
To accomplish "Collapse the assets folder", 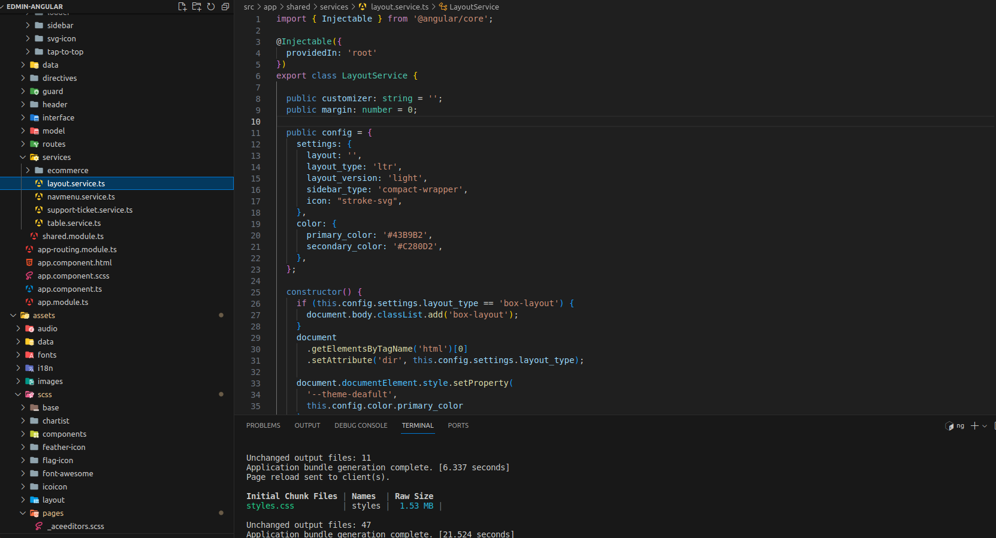I will point(13,315).
